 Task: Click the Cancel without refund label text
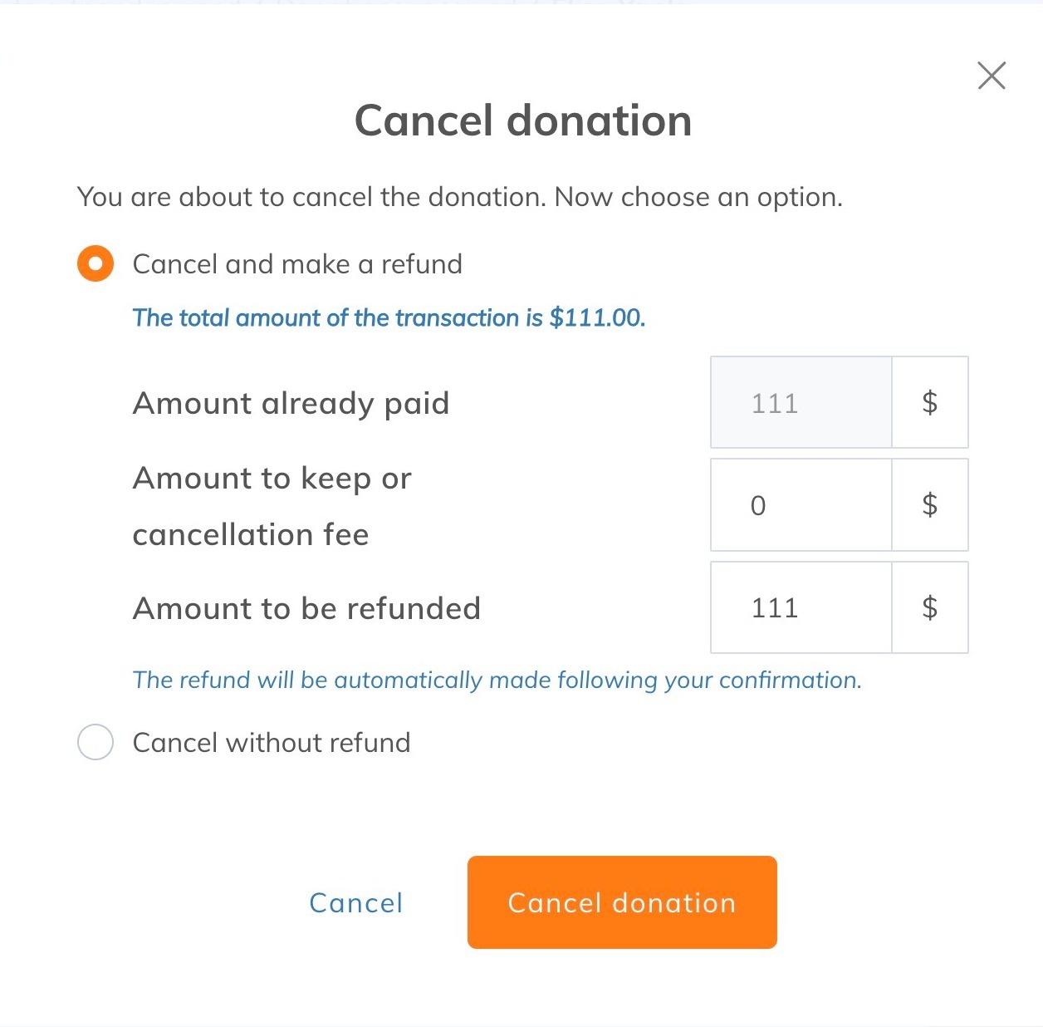270,742
